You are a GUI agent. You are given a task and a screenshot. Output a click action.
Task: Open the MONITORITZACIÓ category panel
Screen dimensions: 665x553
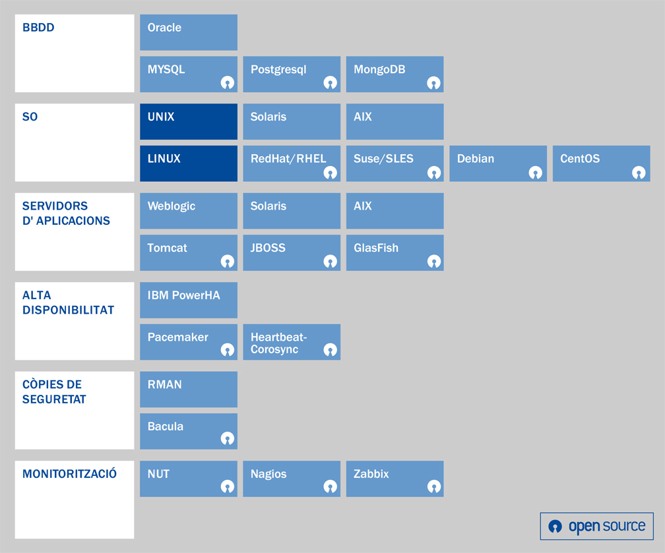(75, 500)
